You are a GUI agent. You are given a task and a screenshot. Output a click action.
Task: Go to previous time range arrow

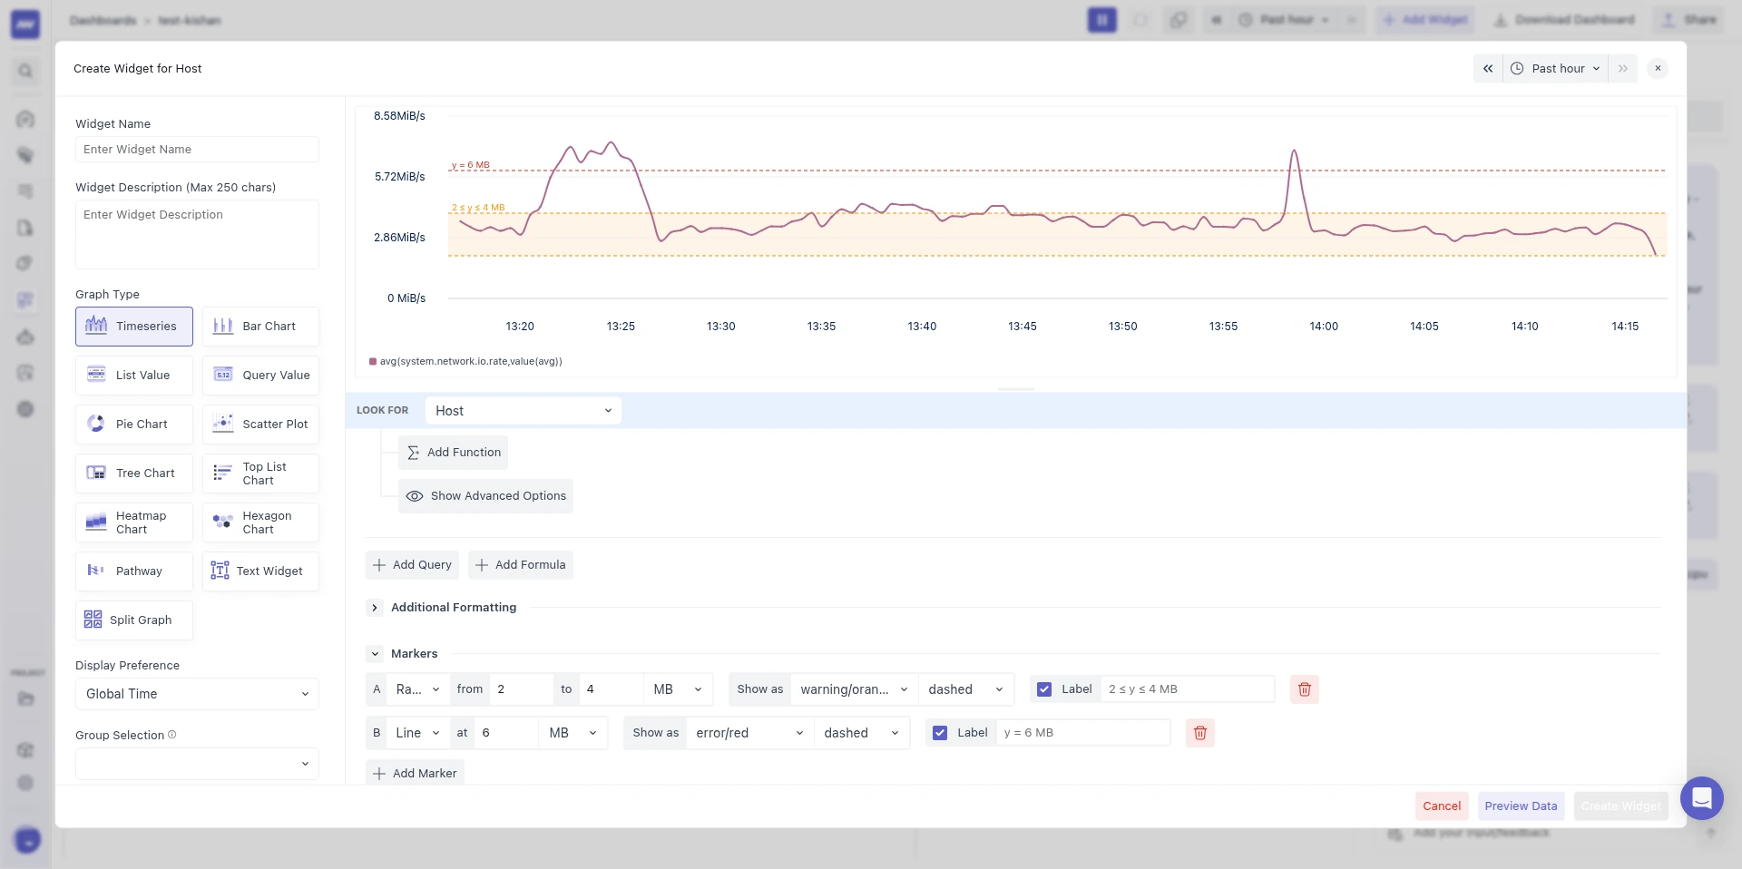coord(1488,69)
